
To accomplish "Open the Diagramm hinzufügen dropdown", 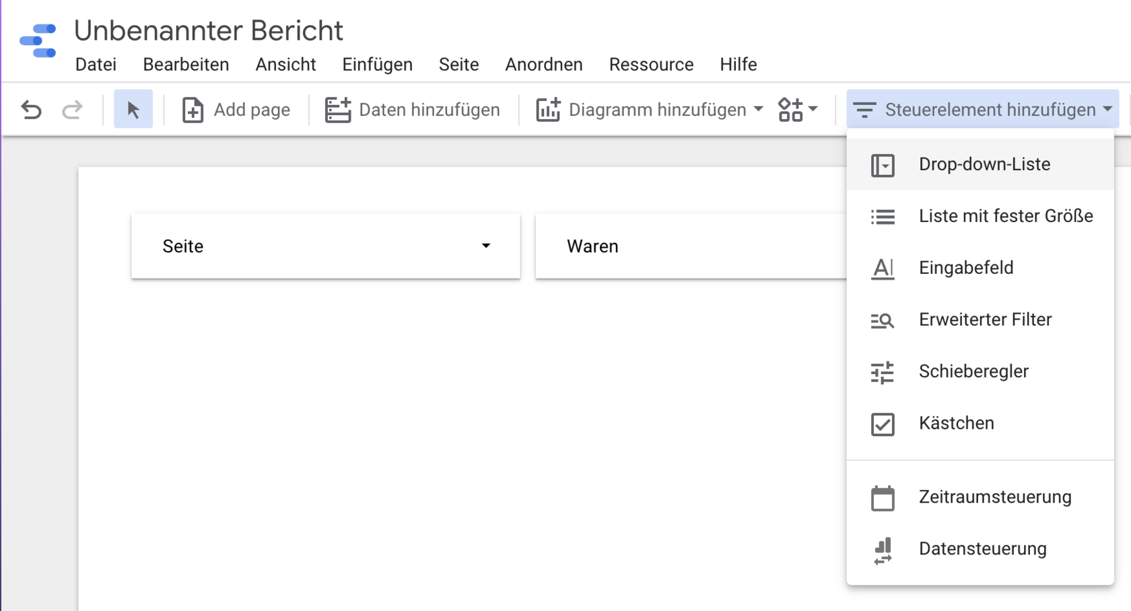I will pos(650,109).
